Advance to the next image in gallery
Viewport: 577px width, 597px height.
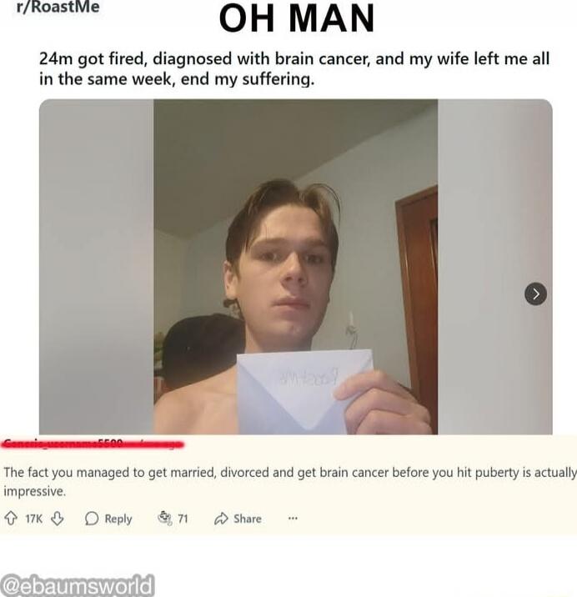tap(535, 293)
